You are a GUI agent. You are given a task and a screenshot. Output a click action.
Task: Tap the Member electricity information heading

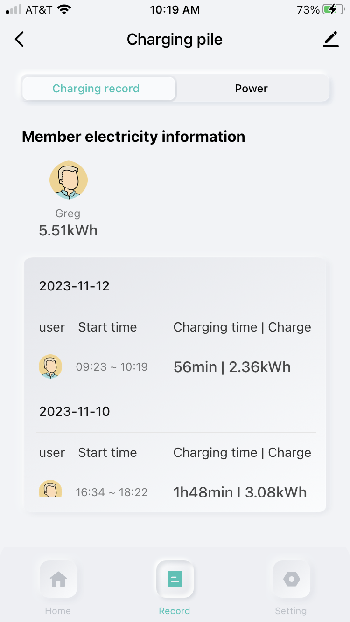[133, 137]
